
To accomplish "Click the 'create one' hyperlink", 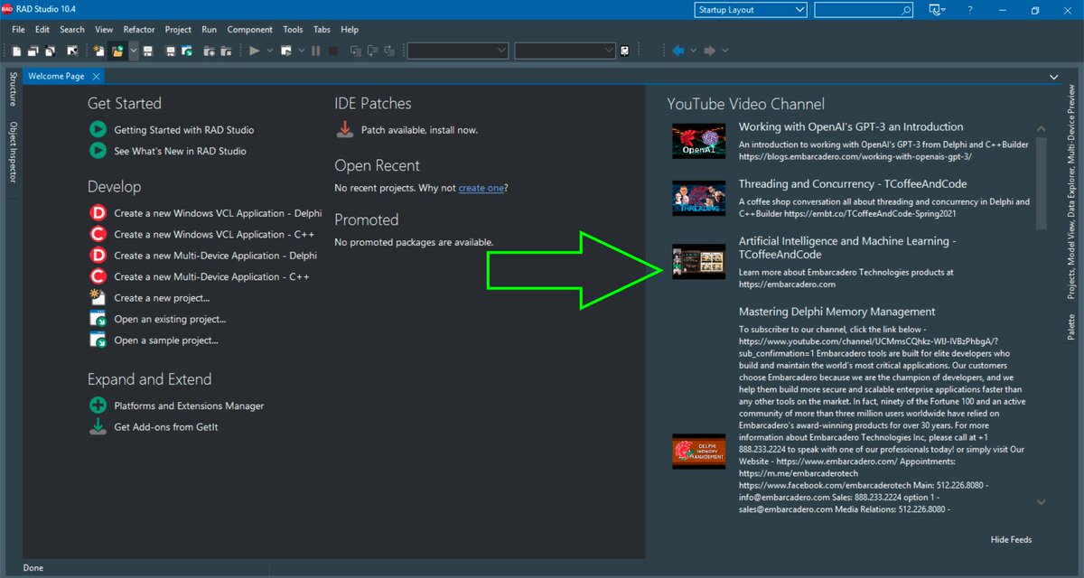I will 481,188.
